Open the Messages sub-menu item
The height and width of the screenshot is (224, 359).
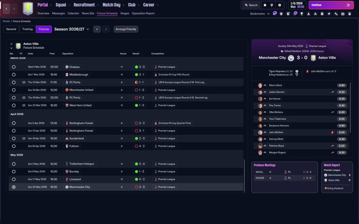[x=58, y=13]
